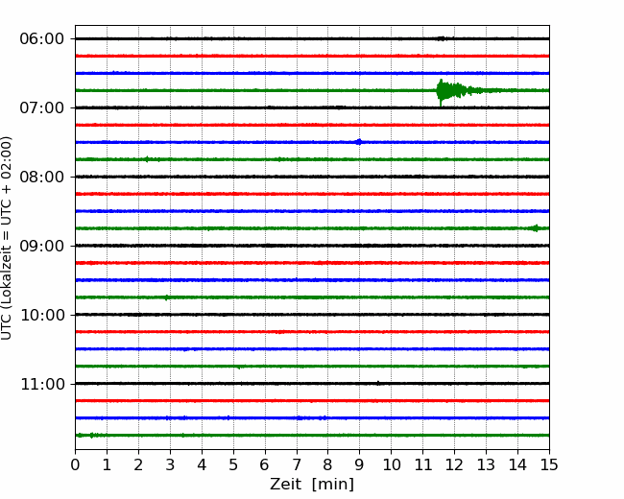The width and height of the screenshot is (624, 499).
Task: Click the green spike near minute 14.5
Action: [x=536, y=228]
